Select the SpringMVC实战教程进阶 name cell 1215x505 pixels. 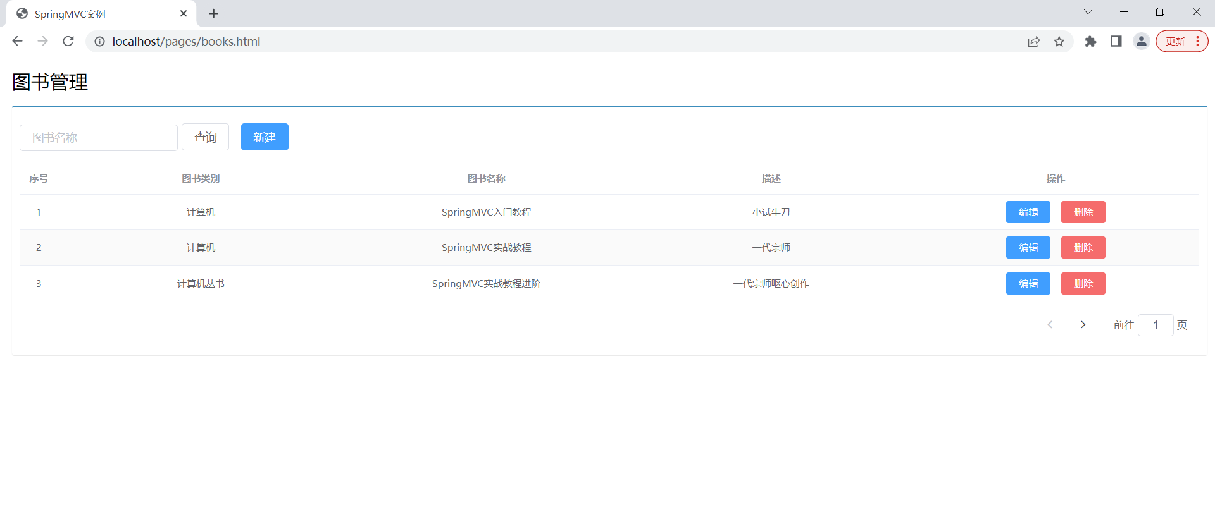click(x=486, y=284)
